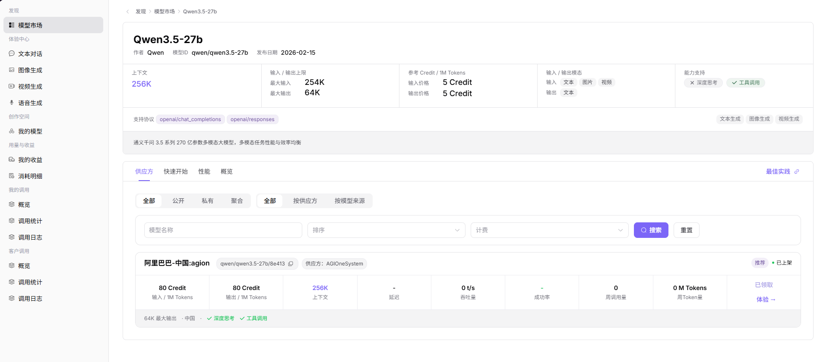Click the 图像生成 tag beside 文本生成
Image resolution: width=817 pixels, height=362 pixels.
point(760,119)
